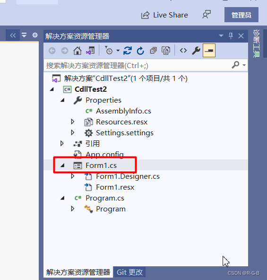This screenshot has height=280, width=267.
Task: Open the Pending Changes Filter dropdown arrow
Action: tap(118, 51)
